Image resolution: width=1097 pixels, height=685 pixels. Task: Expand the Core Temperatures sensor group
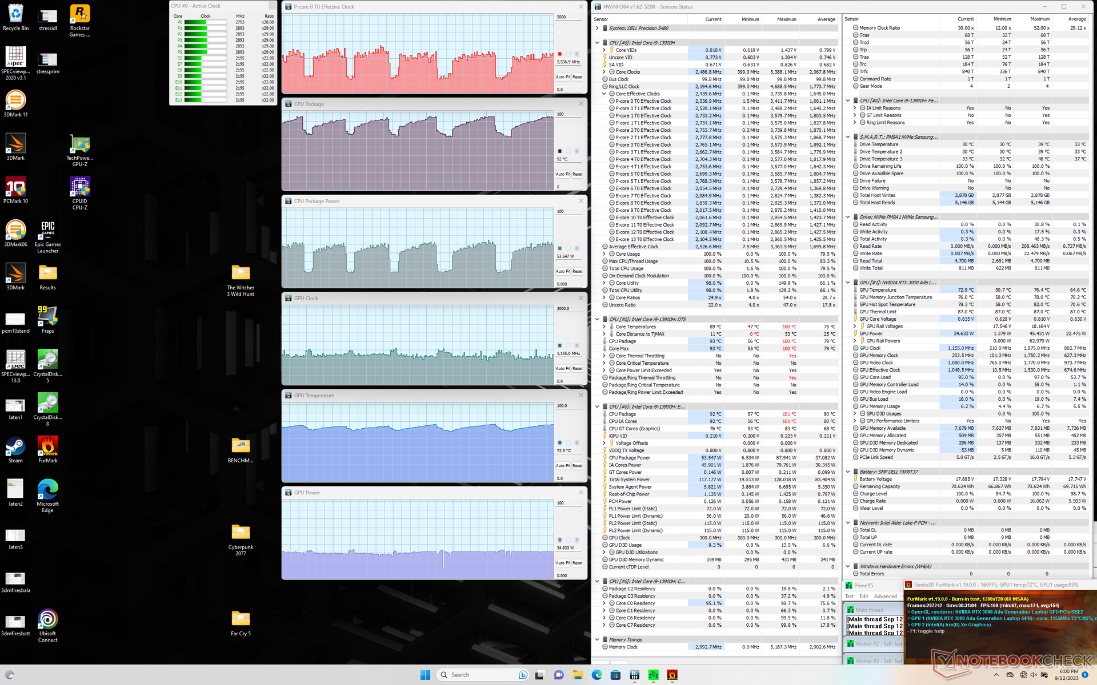604,327
